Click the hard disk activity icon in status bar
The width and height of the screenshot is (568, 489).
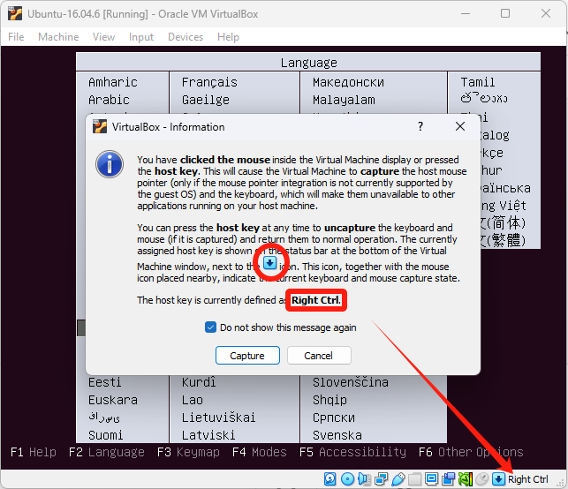coord(330,479)
